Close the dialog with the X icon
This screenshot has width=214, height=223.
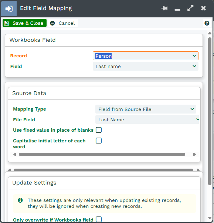203,8
